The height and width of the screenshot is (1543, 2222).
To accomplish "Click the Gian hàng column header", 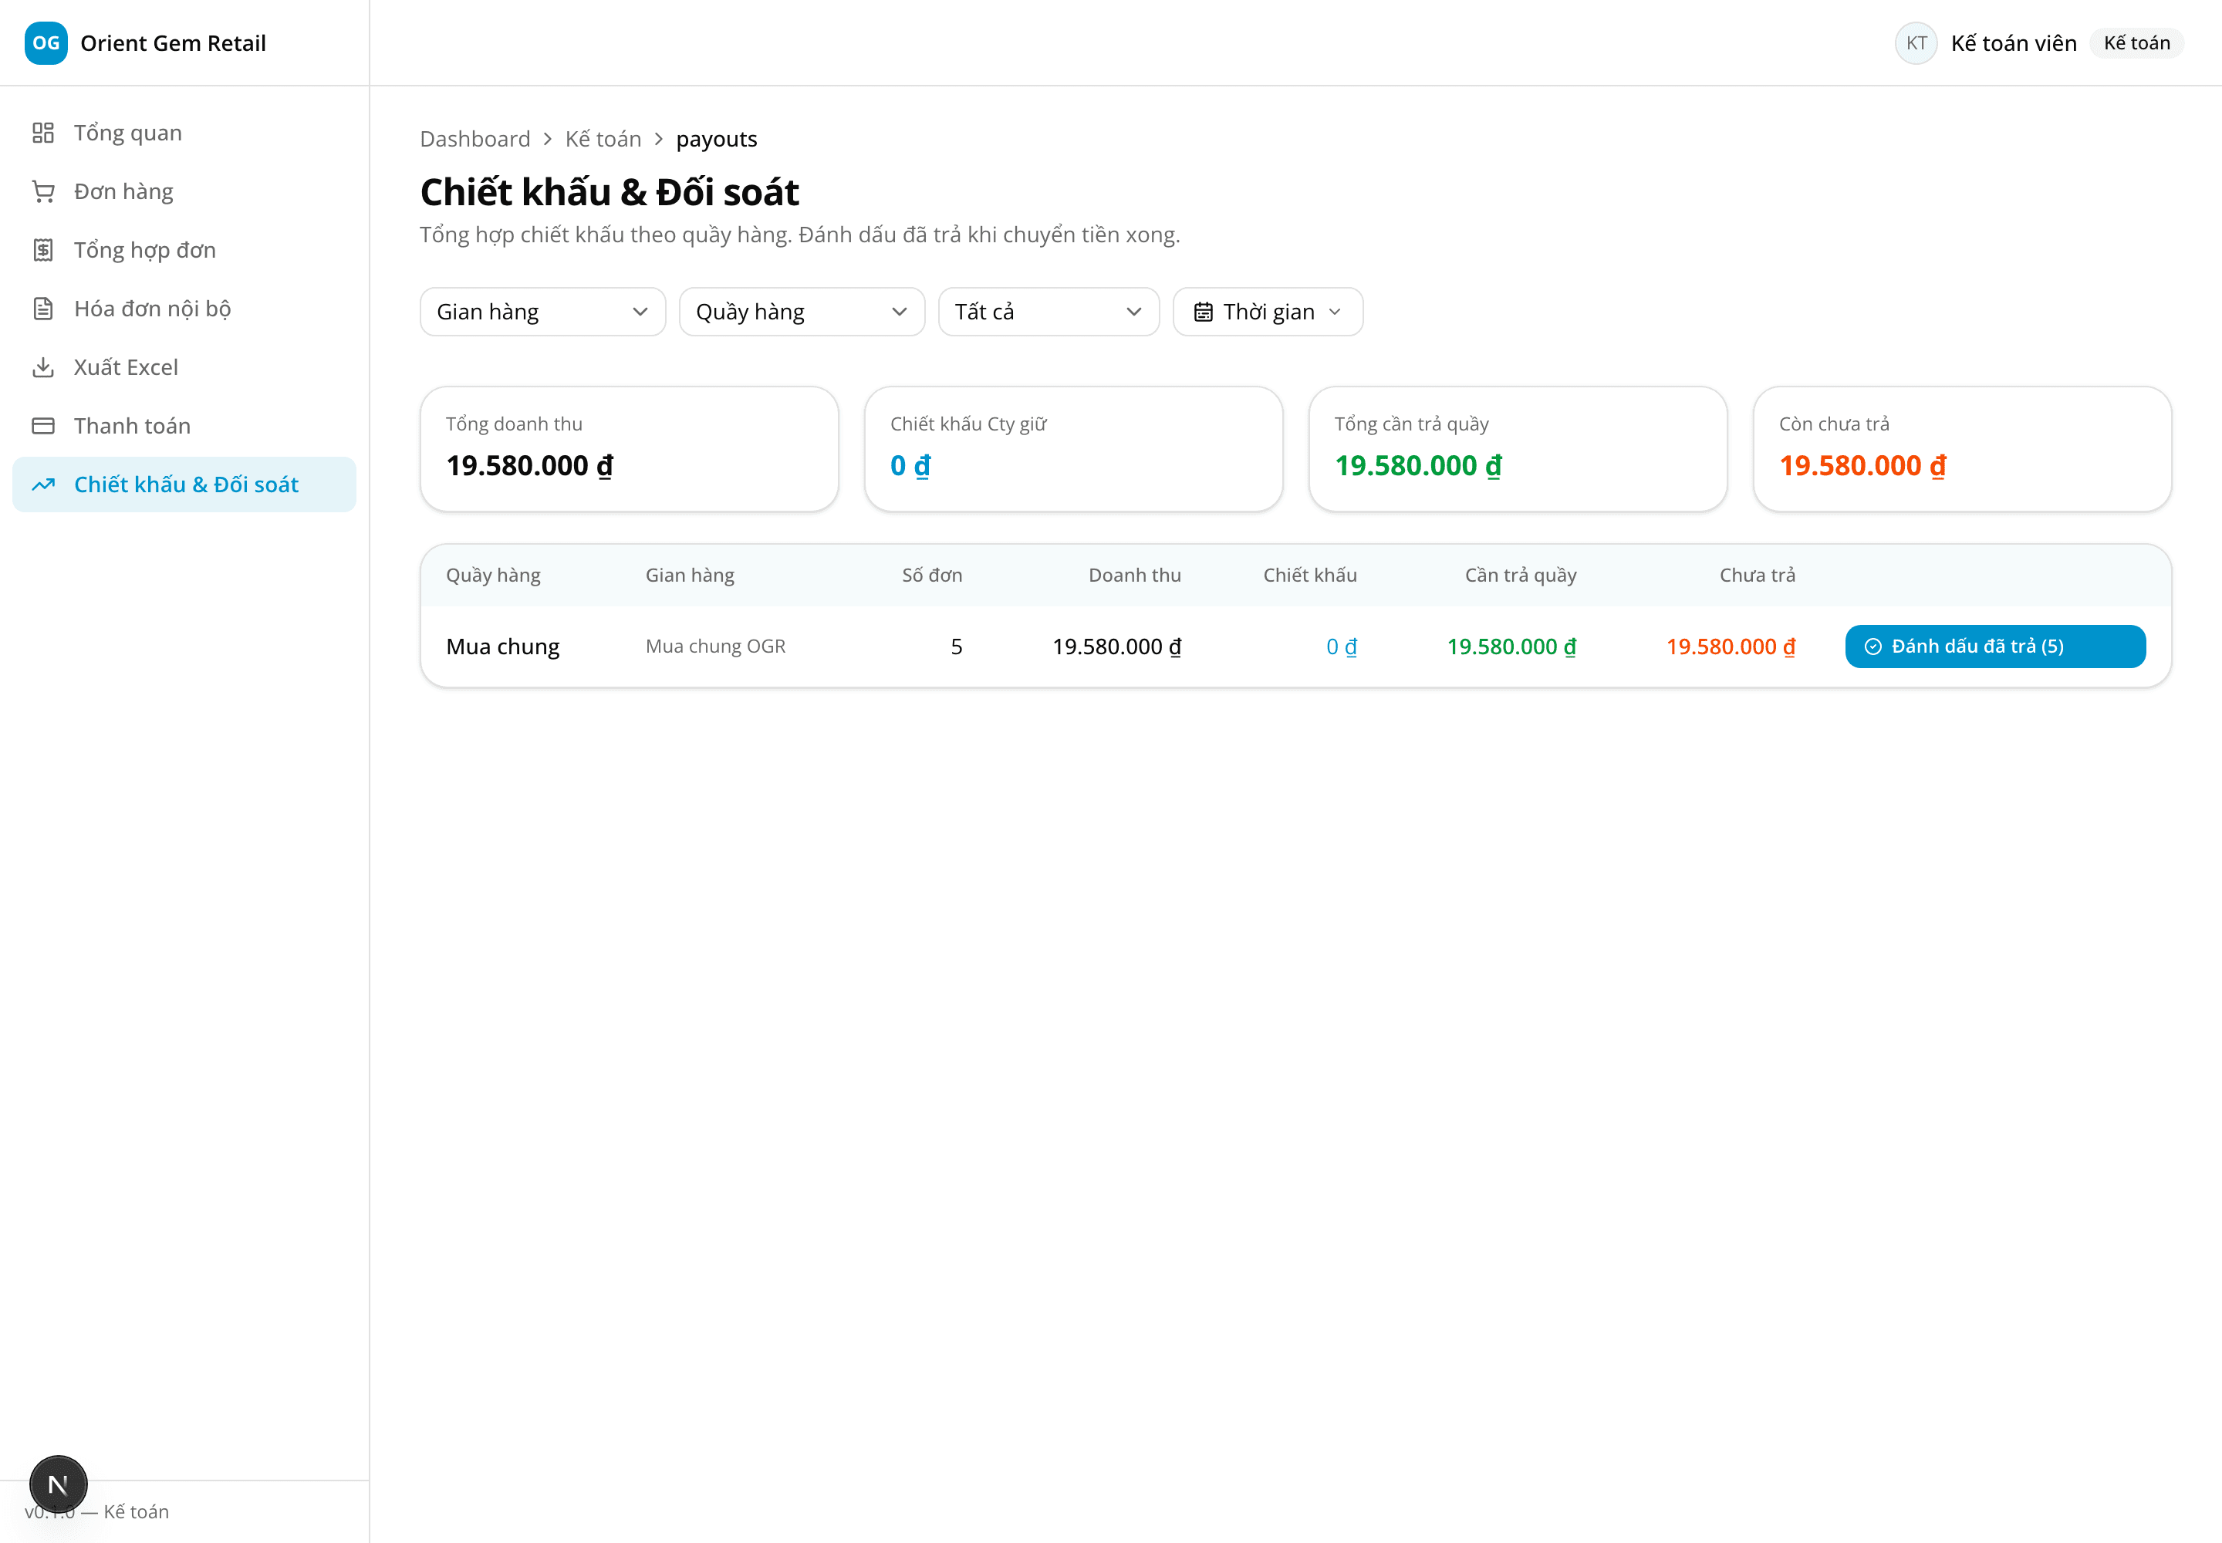I will (690, 576).
